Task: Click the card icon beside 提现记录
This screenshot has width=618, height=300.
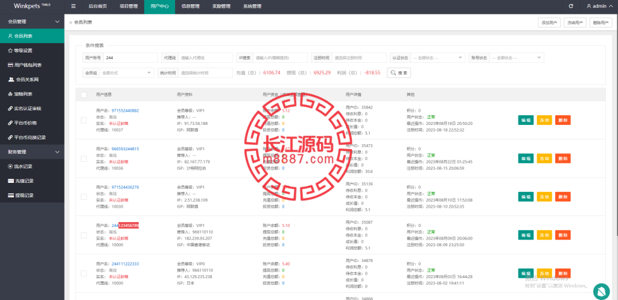Action: click(11, 196)
